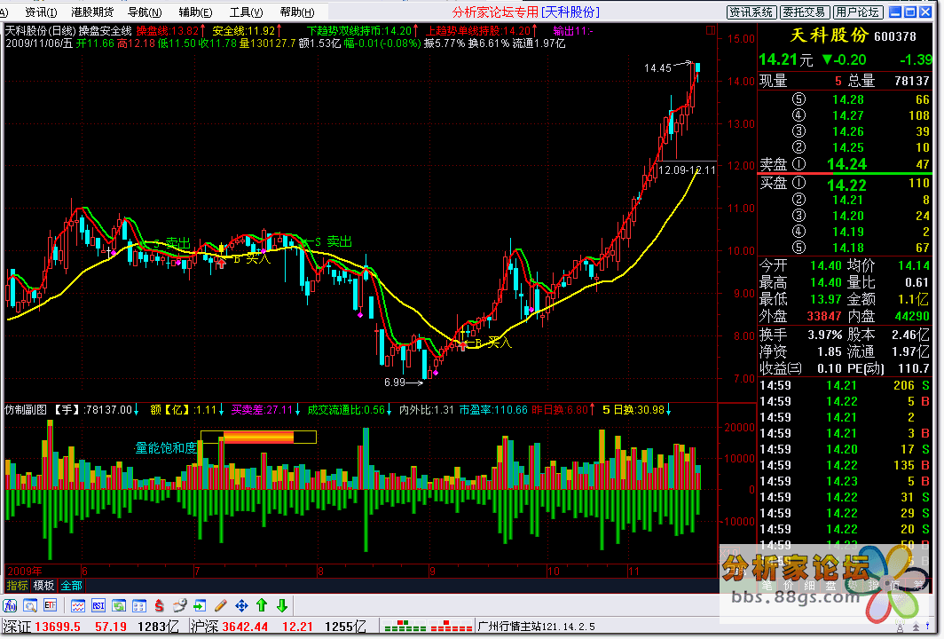Click the 用户论坛 button

point(858,12)
